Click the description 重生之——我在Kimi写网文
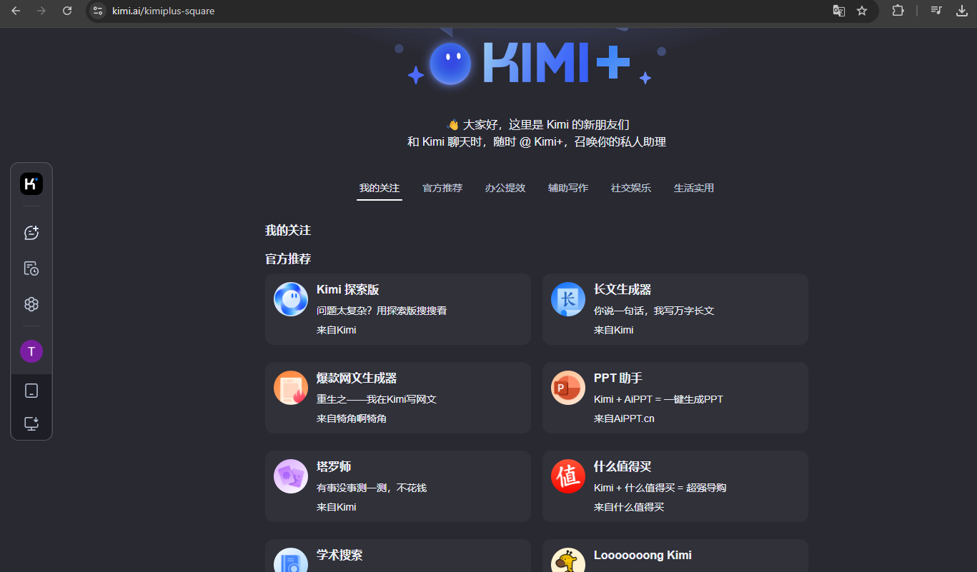The image size is (977, 572). click(x=377, y=399)
